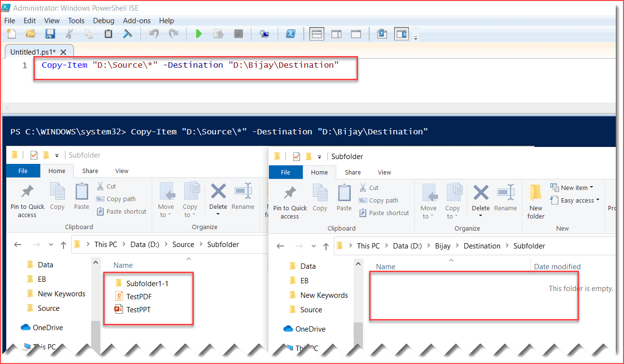
Task: Open Delete dropdown arrow in Destination window
Action: pyautogui.click(x=481, y=216)
